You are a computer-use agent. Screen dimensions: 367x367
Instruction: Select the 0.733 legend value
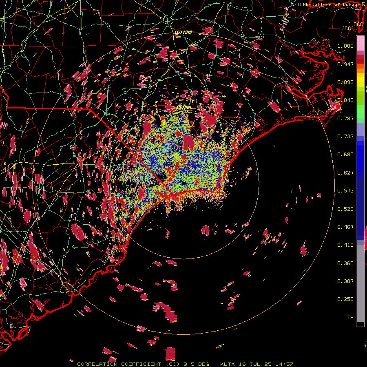[345, 137]
